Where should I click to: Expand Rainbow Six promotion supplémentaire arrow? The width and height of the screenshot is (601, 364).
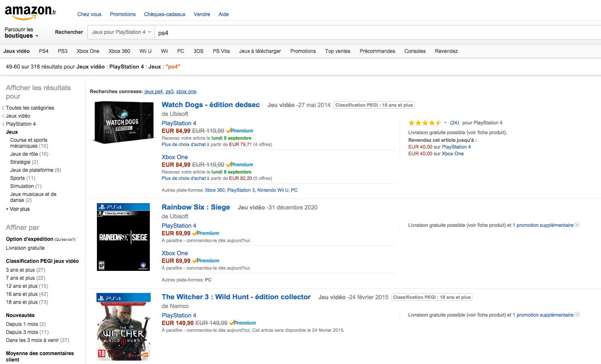577,225
